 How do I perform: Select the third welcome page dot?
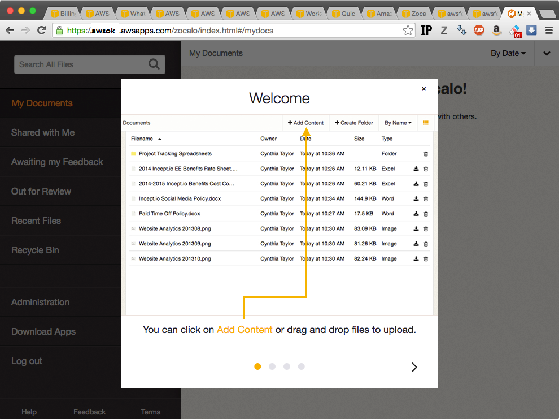[x=287, y=366]
